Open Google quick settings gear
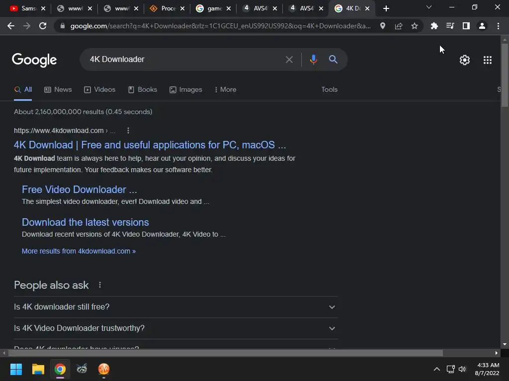509x381 pixels. tap(465, 60)
